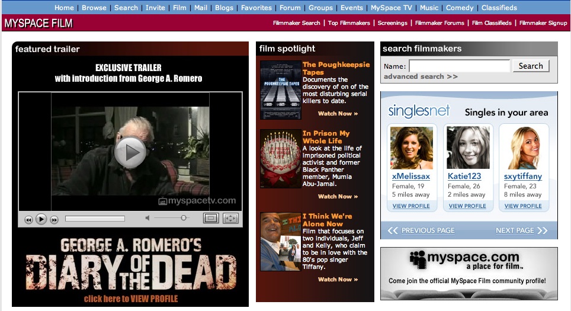View profile of xMelissax

click(x=411, y=206)
